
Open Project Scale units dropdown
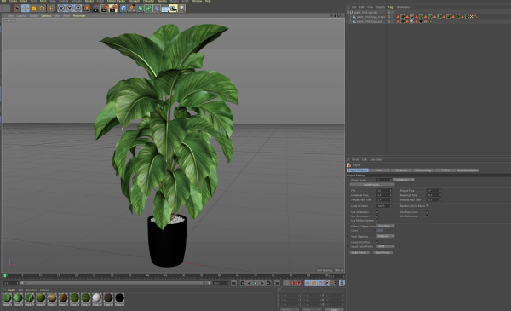[404, 180]
